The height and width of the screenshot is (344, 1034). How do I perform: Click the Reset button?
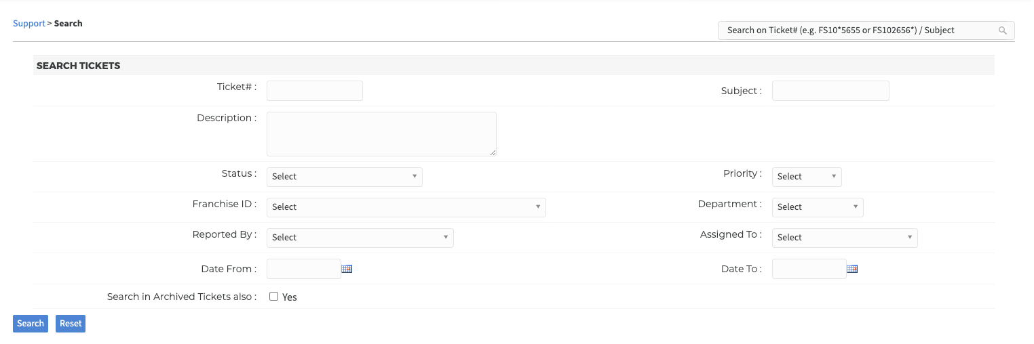click(71, 324)
